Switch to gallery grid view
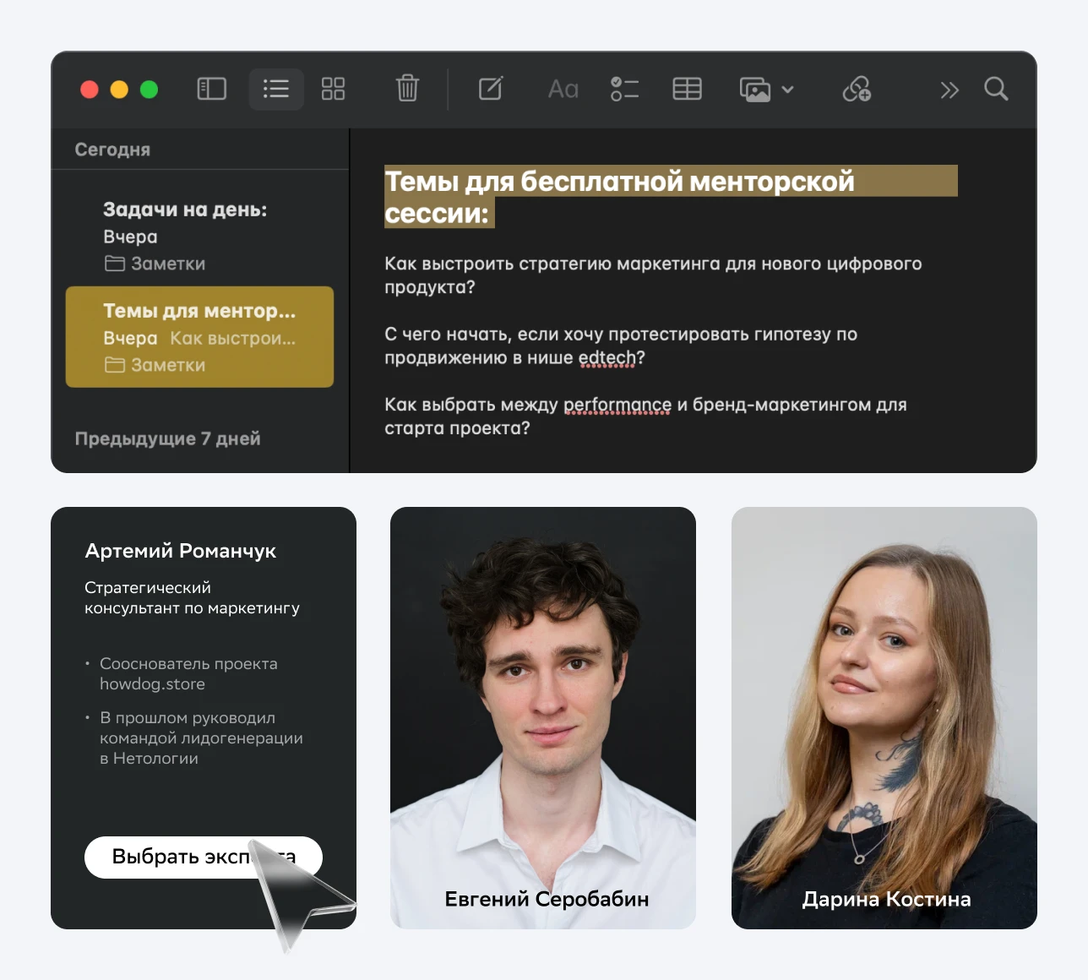 pos(333,89)
